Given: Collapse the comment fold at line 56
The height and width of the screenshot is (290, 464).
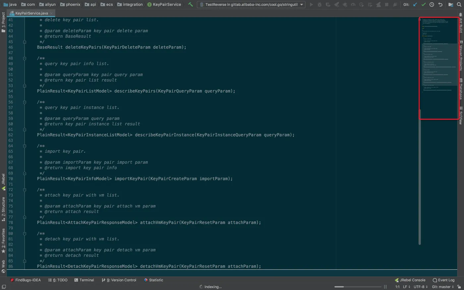Looking at the screenshot, I should (x=25, y=102).
